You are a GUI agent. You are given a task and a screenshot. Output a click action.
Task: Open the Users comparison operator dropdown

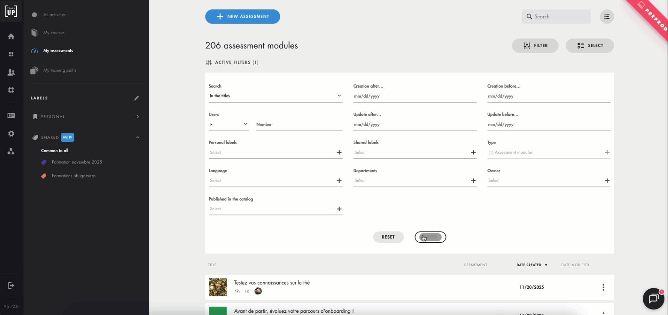(x=228, y=124)
